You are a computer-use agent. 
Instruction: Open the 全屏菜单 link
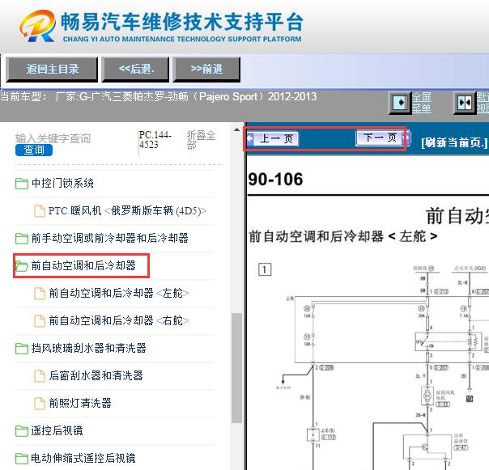(x=422, y=103)
